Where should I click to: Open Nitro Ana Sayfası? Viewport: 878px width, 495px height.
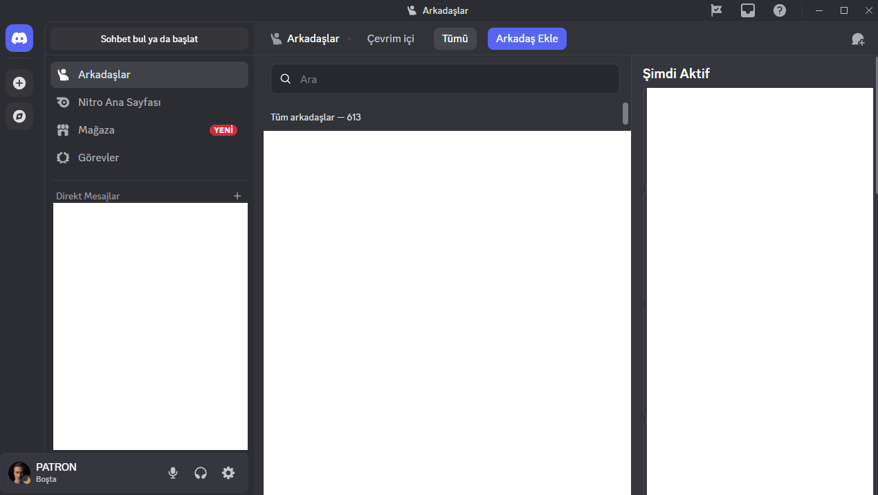(149, 102)
